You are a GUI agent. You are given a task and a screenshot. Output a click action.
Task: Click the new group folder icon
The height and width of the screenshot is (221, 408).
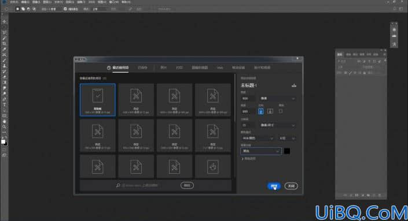(368, 195)
